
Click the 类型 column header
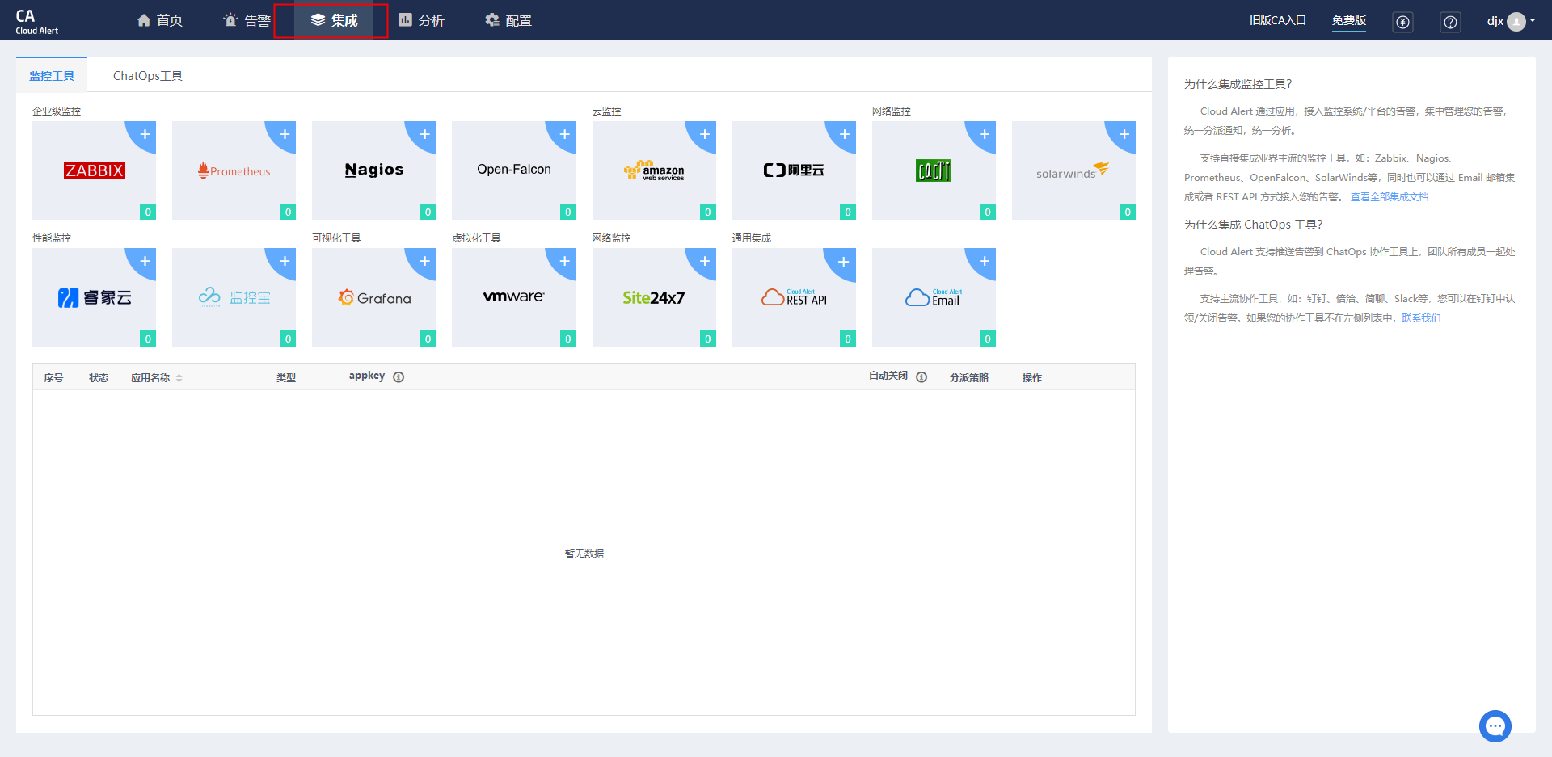point(286,378)
